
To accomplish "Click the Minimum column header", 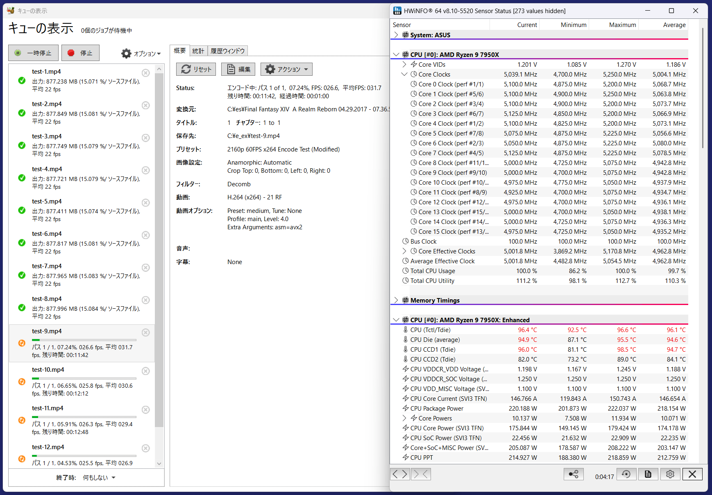I will [564, 25].
